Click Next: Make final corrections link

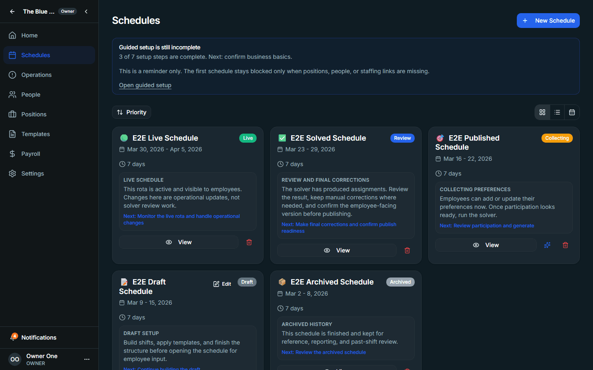pyautogui.click(x=339, y=228)
